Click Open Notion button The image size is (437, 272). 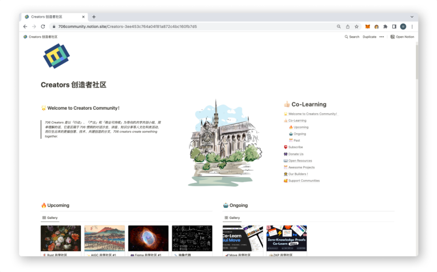tap(402, 37)
